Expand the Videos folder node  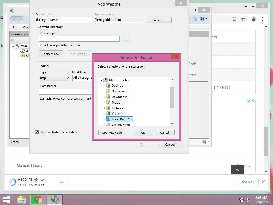point(104,113)
